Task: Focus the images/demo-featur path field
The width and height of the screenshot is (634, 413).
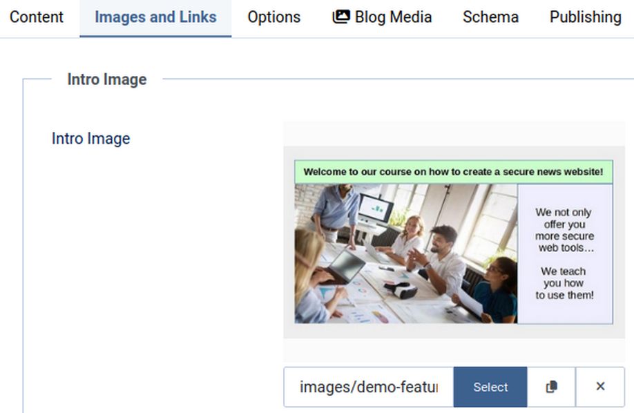Action: point(368,387)
